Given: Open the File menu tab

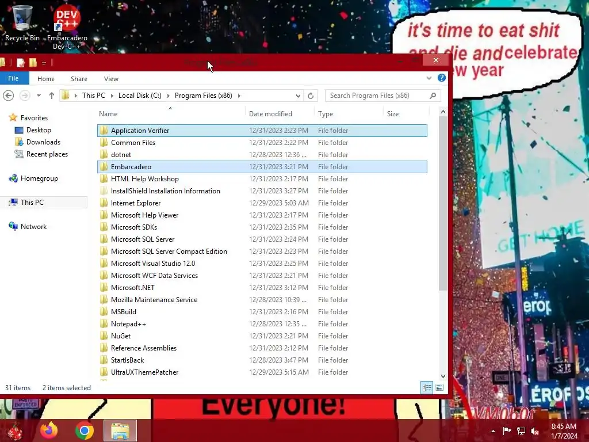Looking at the screenshot, I should click(14, 78).
